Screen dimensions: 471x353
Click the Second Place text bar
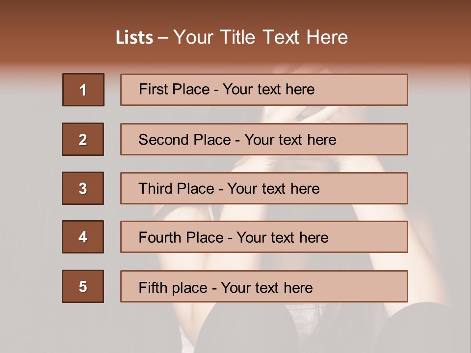(x=264, y=139)
